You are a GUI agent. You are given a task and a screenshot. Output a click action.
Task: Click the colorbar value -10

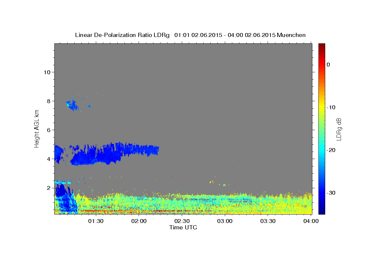332,107
